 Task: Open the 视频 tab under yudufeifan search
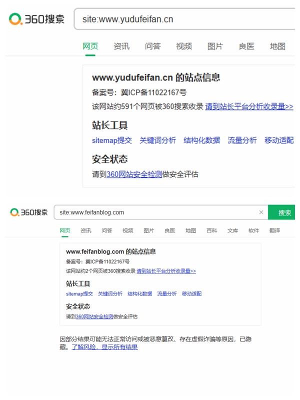[x=184, y=46]
